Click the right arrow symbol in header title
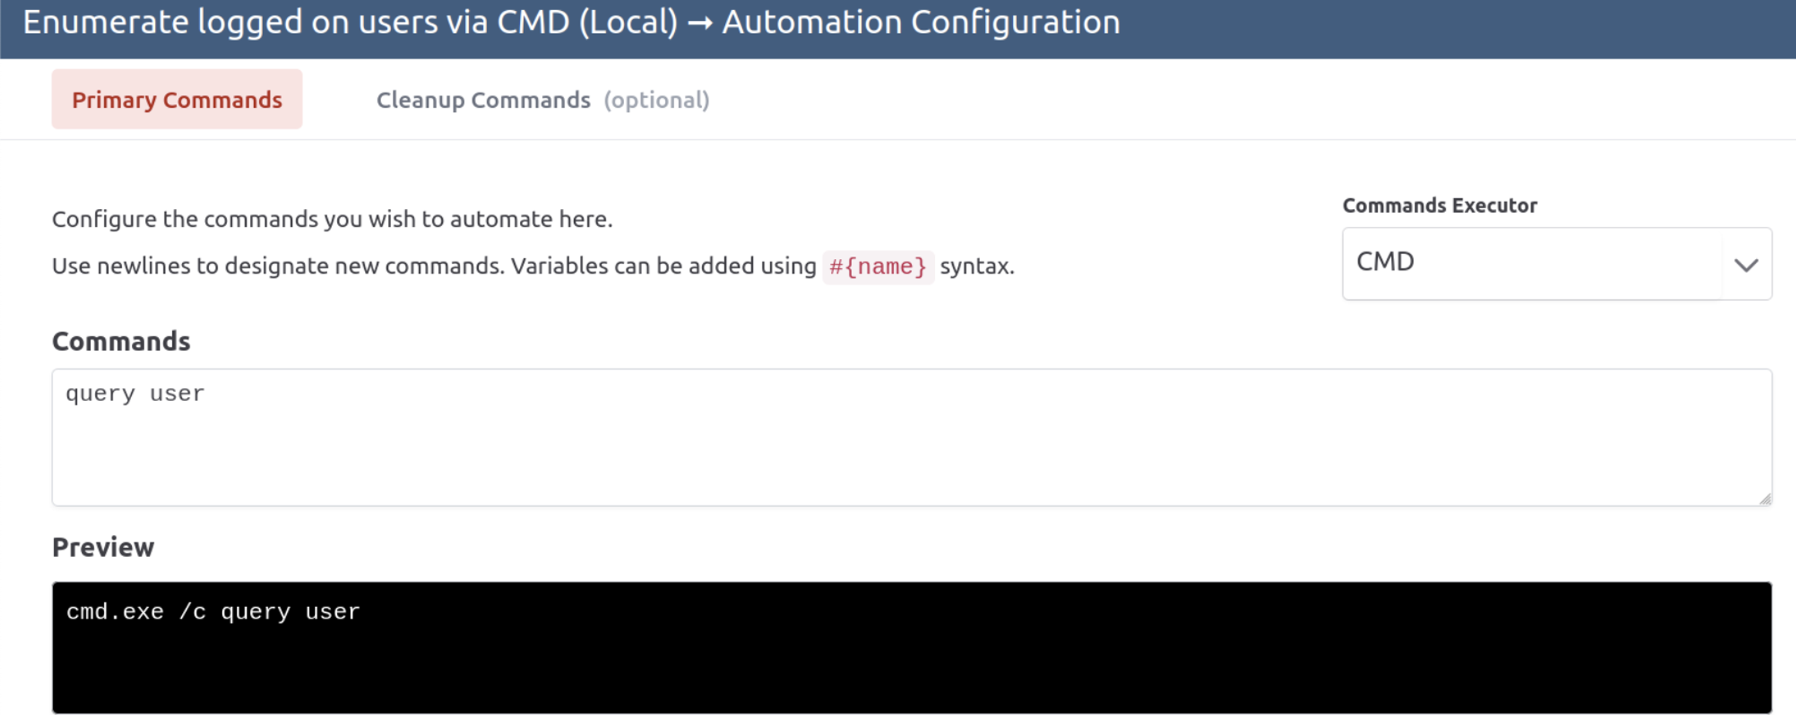Image resolution: width=1796 pixels, height=715 pixels. [700, 22]
